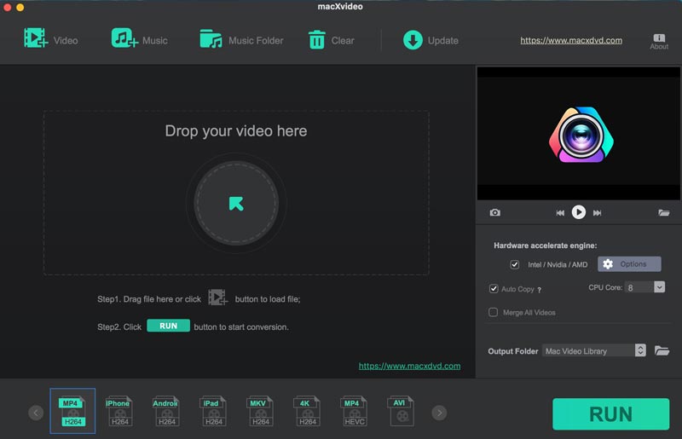This screenshot has height=439, width=682.
Task: Expand the CPU Core dropdown
Action: pos(659,287)
